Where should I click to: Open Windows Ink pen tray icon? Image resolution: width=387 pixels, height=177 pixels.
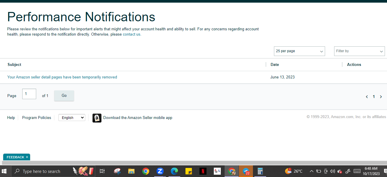pyautogui.click(x=348, y=171)
